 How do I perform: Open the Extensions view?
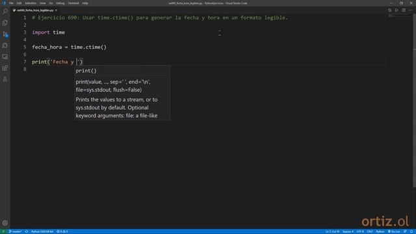click(5, 68)
